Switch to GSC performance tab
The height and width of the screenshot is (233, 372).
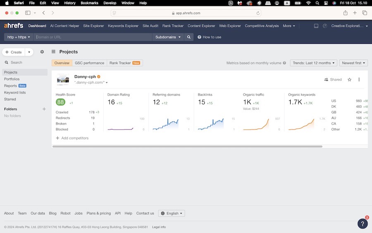(89, 63)
